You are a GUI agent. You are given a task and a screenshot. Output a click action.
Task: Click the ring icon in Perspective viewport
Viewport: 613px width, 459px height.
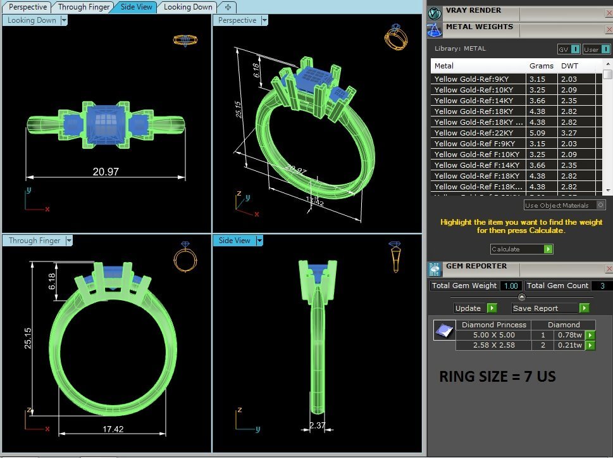(x=393, y=37)
